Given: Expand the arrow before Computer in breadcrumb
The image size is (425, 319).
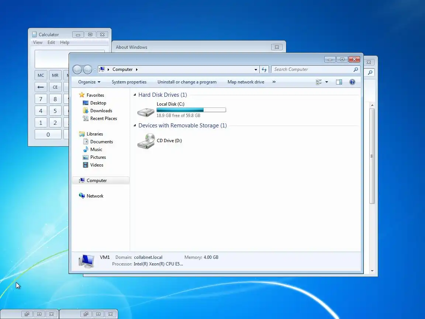Looking at the screenshot, I should 108,69.
